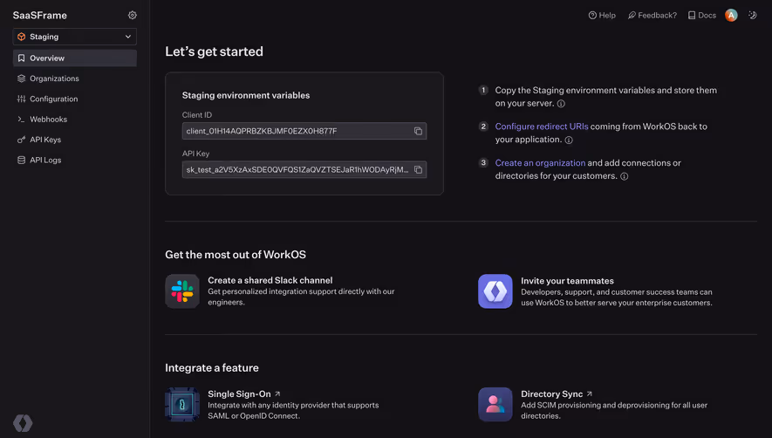This screenshot has height=438, width=772.
Task: Open settings gear next to SaaSFrame
Action: point(133,16)
